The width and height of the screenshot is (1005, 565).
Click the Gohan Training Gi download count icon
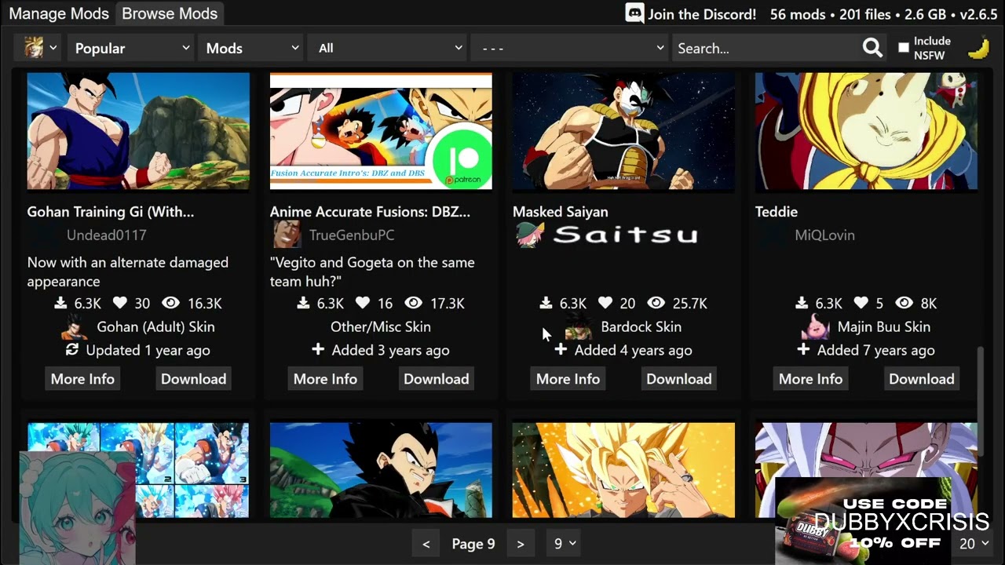[x=60, y=303]
